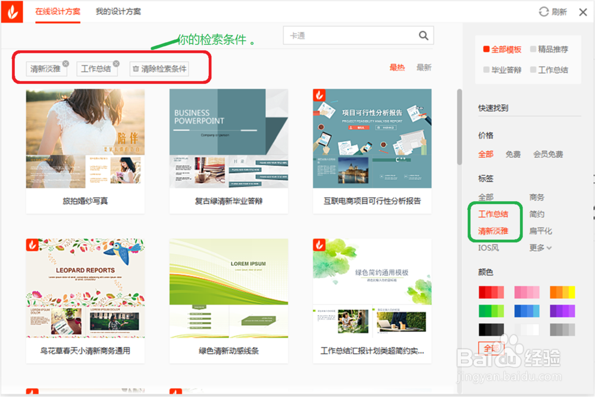Open the 复古绿清新毕业答辩 template thumbnail

(228, 139)
